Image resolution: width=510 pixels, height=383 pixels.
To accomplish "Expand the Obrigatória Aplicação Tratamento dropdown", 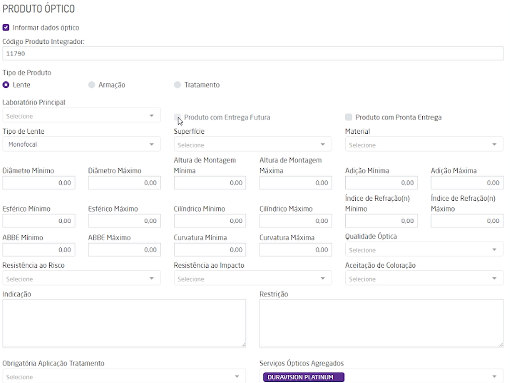I will tap(124, 377).
